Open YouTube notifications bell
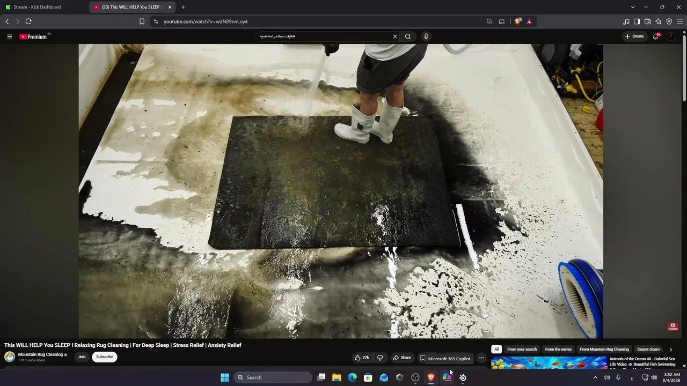Image resolution: width=687 pixels, height=386 pixels. point(656,36)
